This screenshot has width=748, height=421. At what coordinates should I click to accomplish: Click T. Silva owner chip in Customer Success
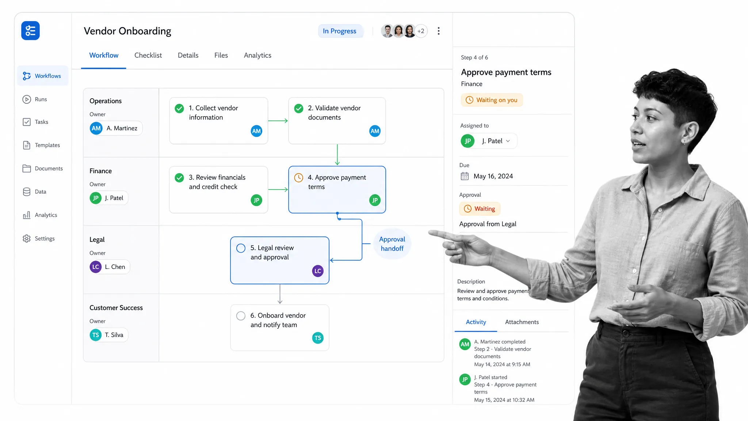(109, 335)
